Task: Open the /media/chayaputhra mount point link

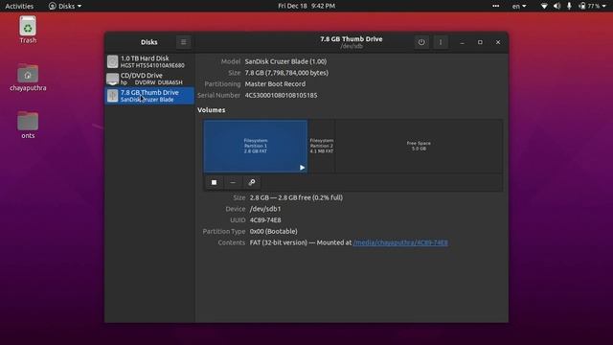Action: click(400, 242)
